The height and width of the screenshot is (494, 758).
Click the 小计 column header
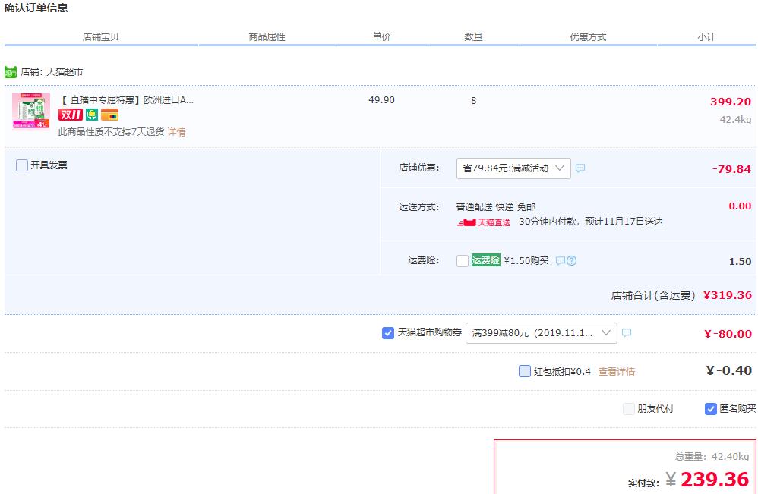tap(706, 36)
